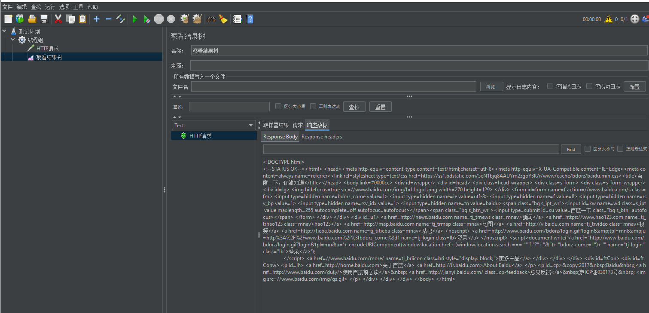The width and height of the screenshot is (649, 313).
Task: Click the Stop sign toolbar icon
Action: point(159,19)
